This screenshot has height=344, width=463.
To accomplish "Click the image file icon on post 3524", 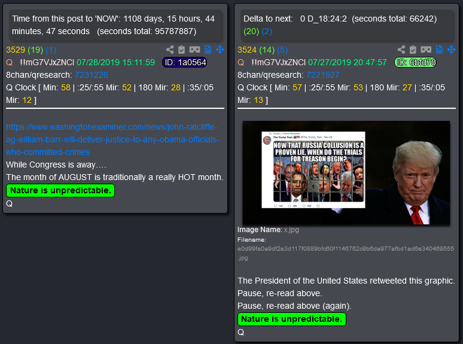I will point(440,50).
